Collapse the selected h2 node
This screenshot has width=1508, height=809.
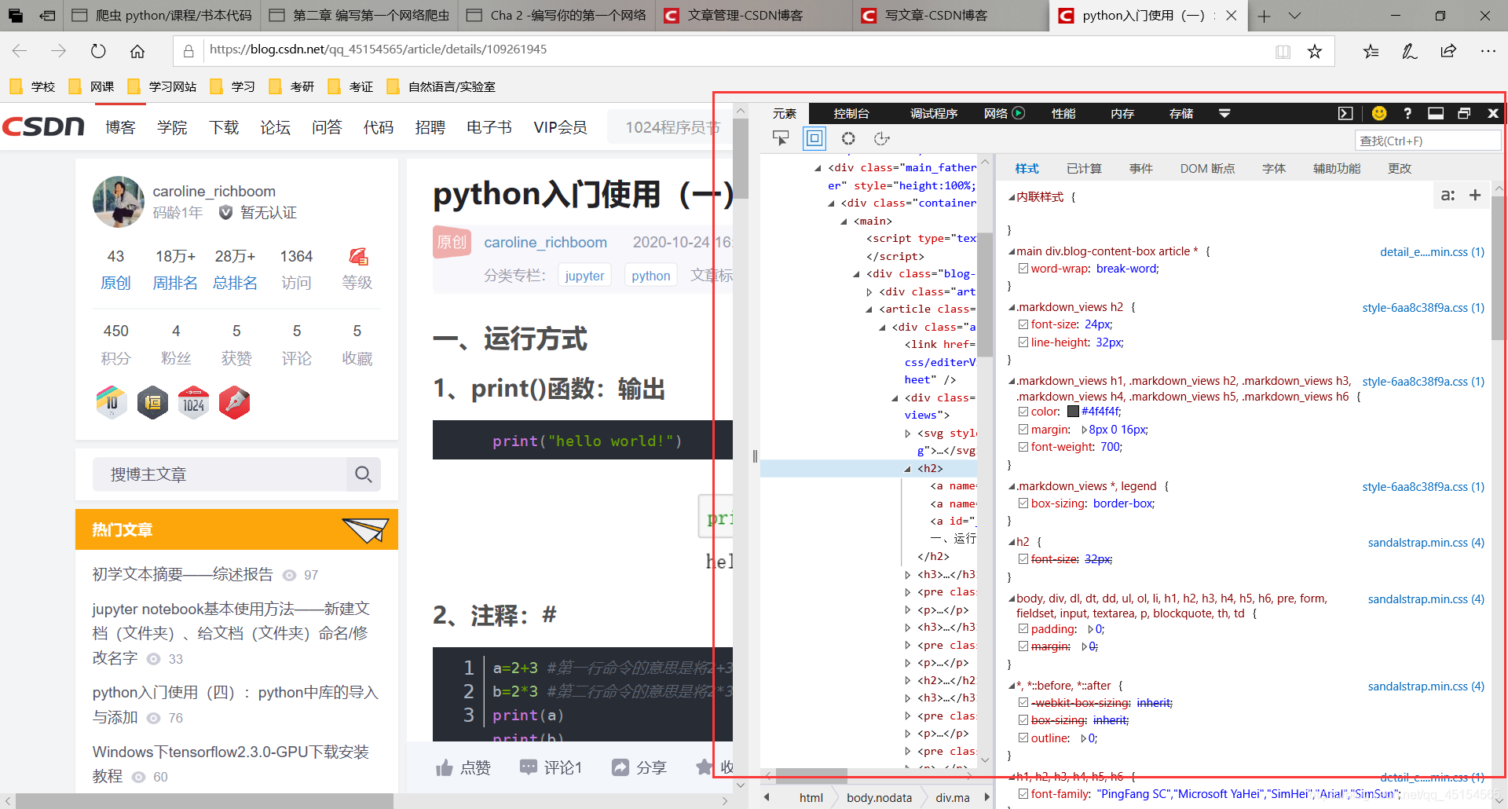pos(908,469)
